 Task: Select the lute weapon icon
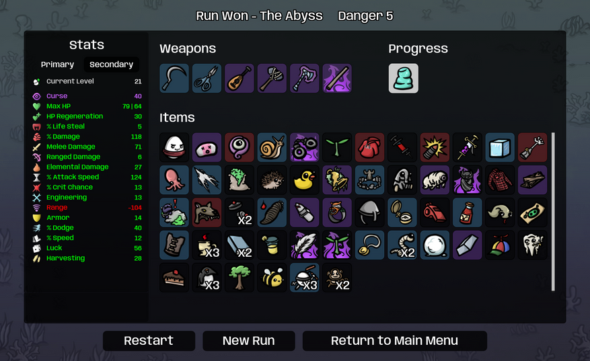tap(239, 78)
